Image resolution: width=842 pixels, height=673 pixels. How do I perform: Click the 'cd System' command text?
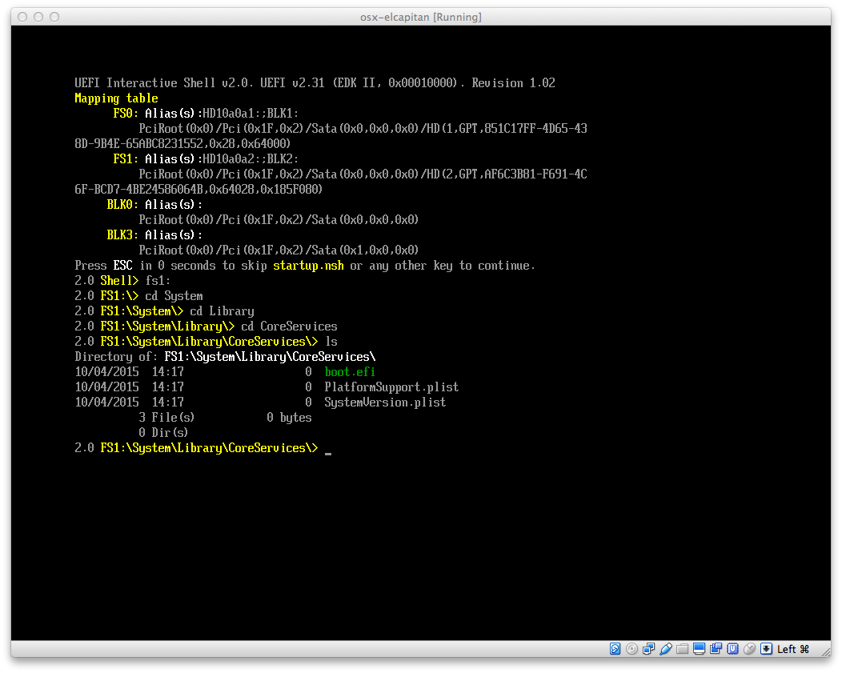pyautogui.click(x=174, y=296)
